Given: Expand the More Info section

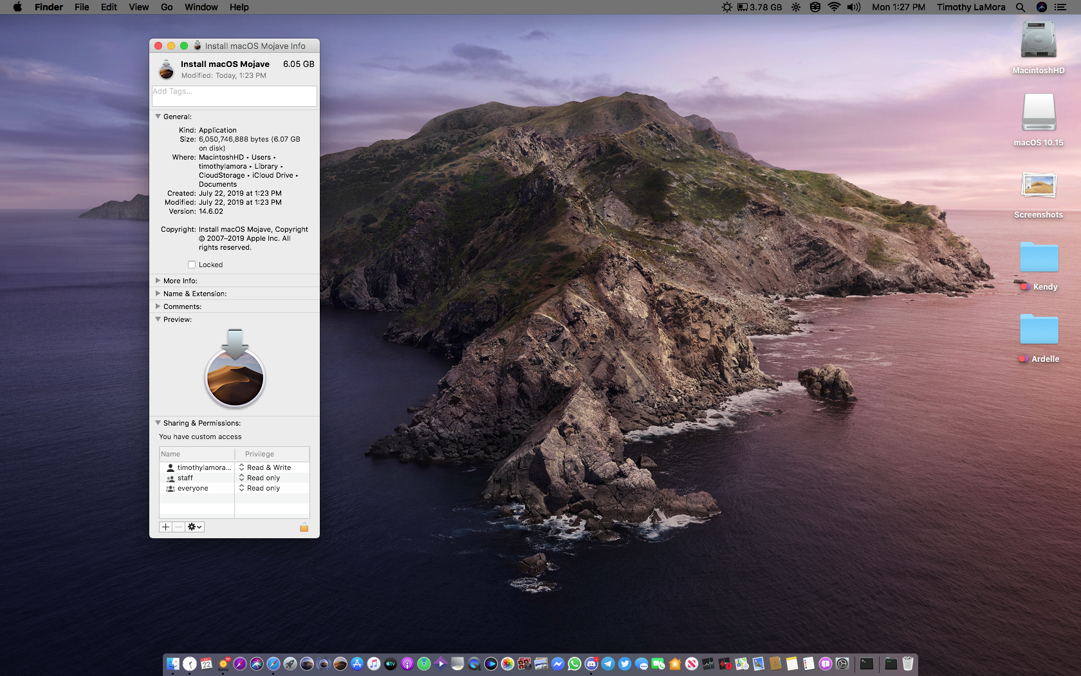Looking at the screenshot, I should pos(158,281).
